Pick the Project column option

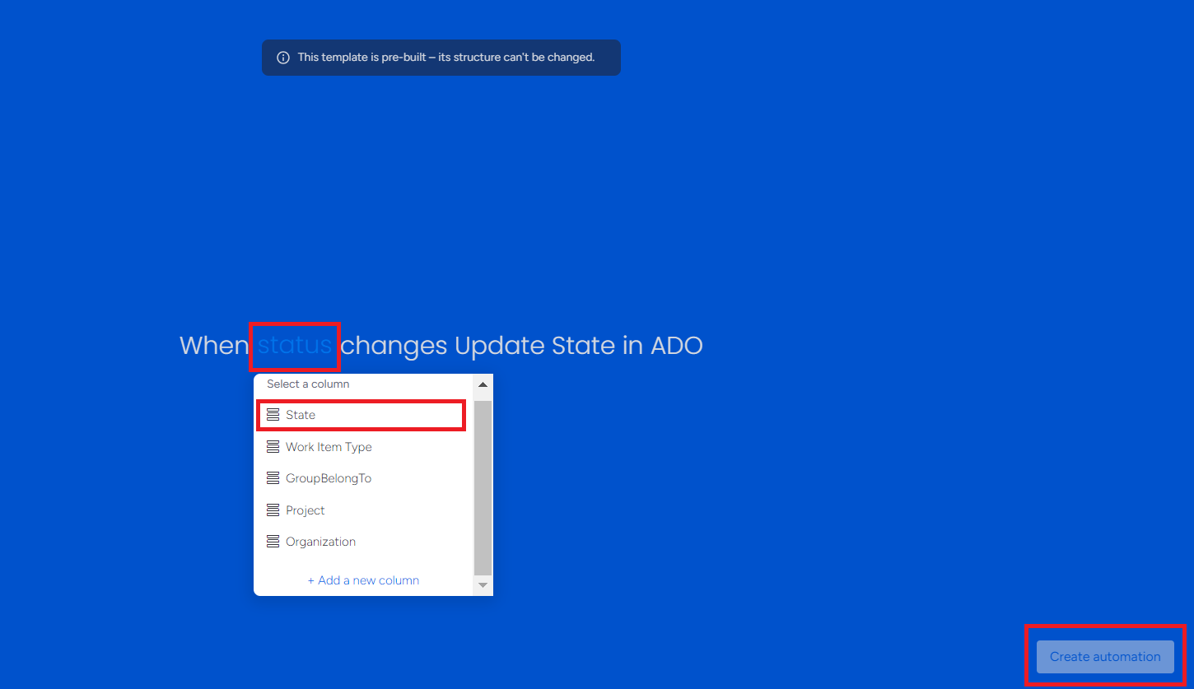coord(364,510)
